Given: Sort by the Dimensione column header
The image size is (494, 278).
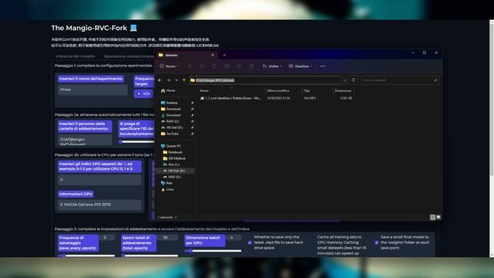Looking at the screenshot, I should click(343, 90).
